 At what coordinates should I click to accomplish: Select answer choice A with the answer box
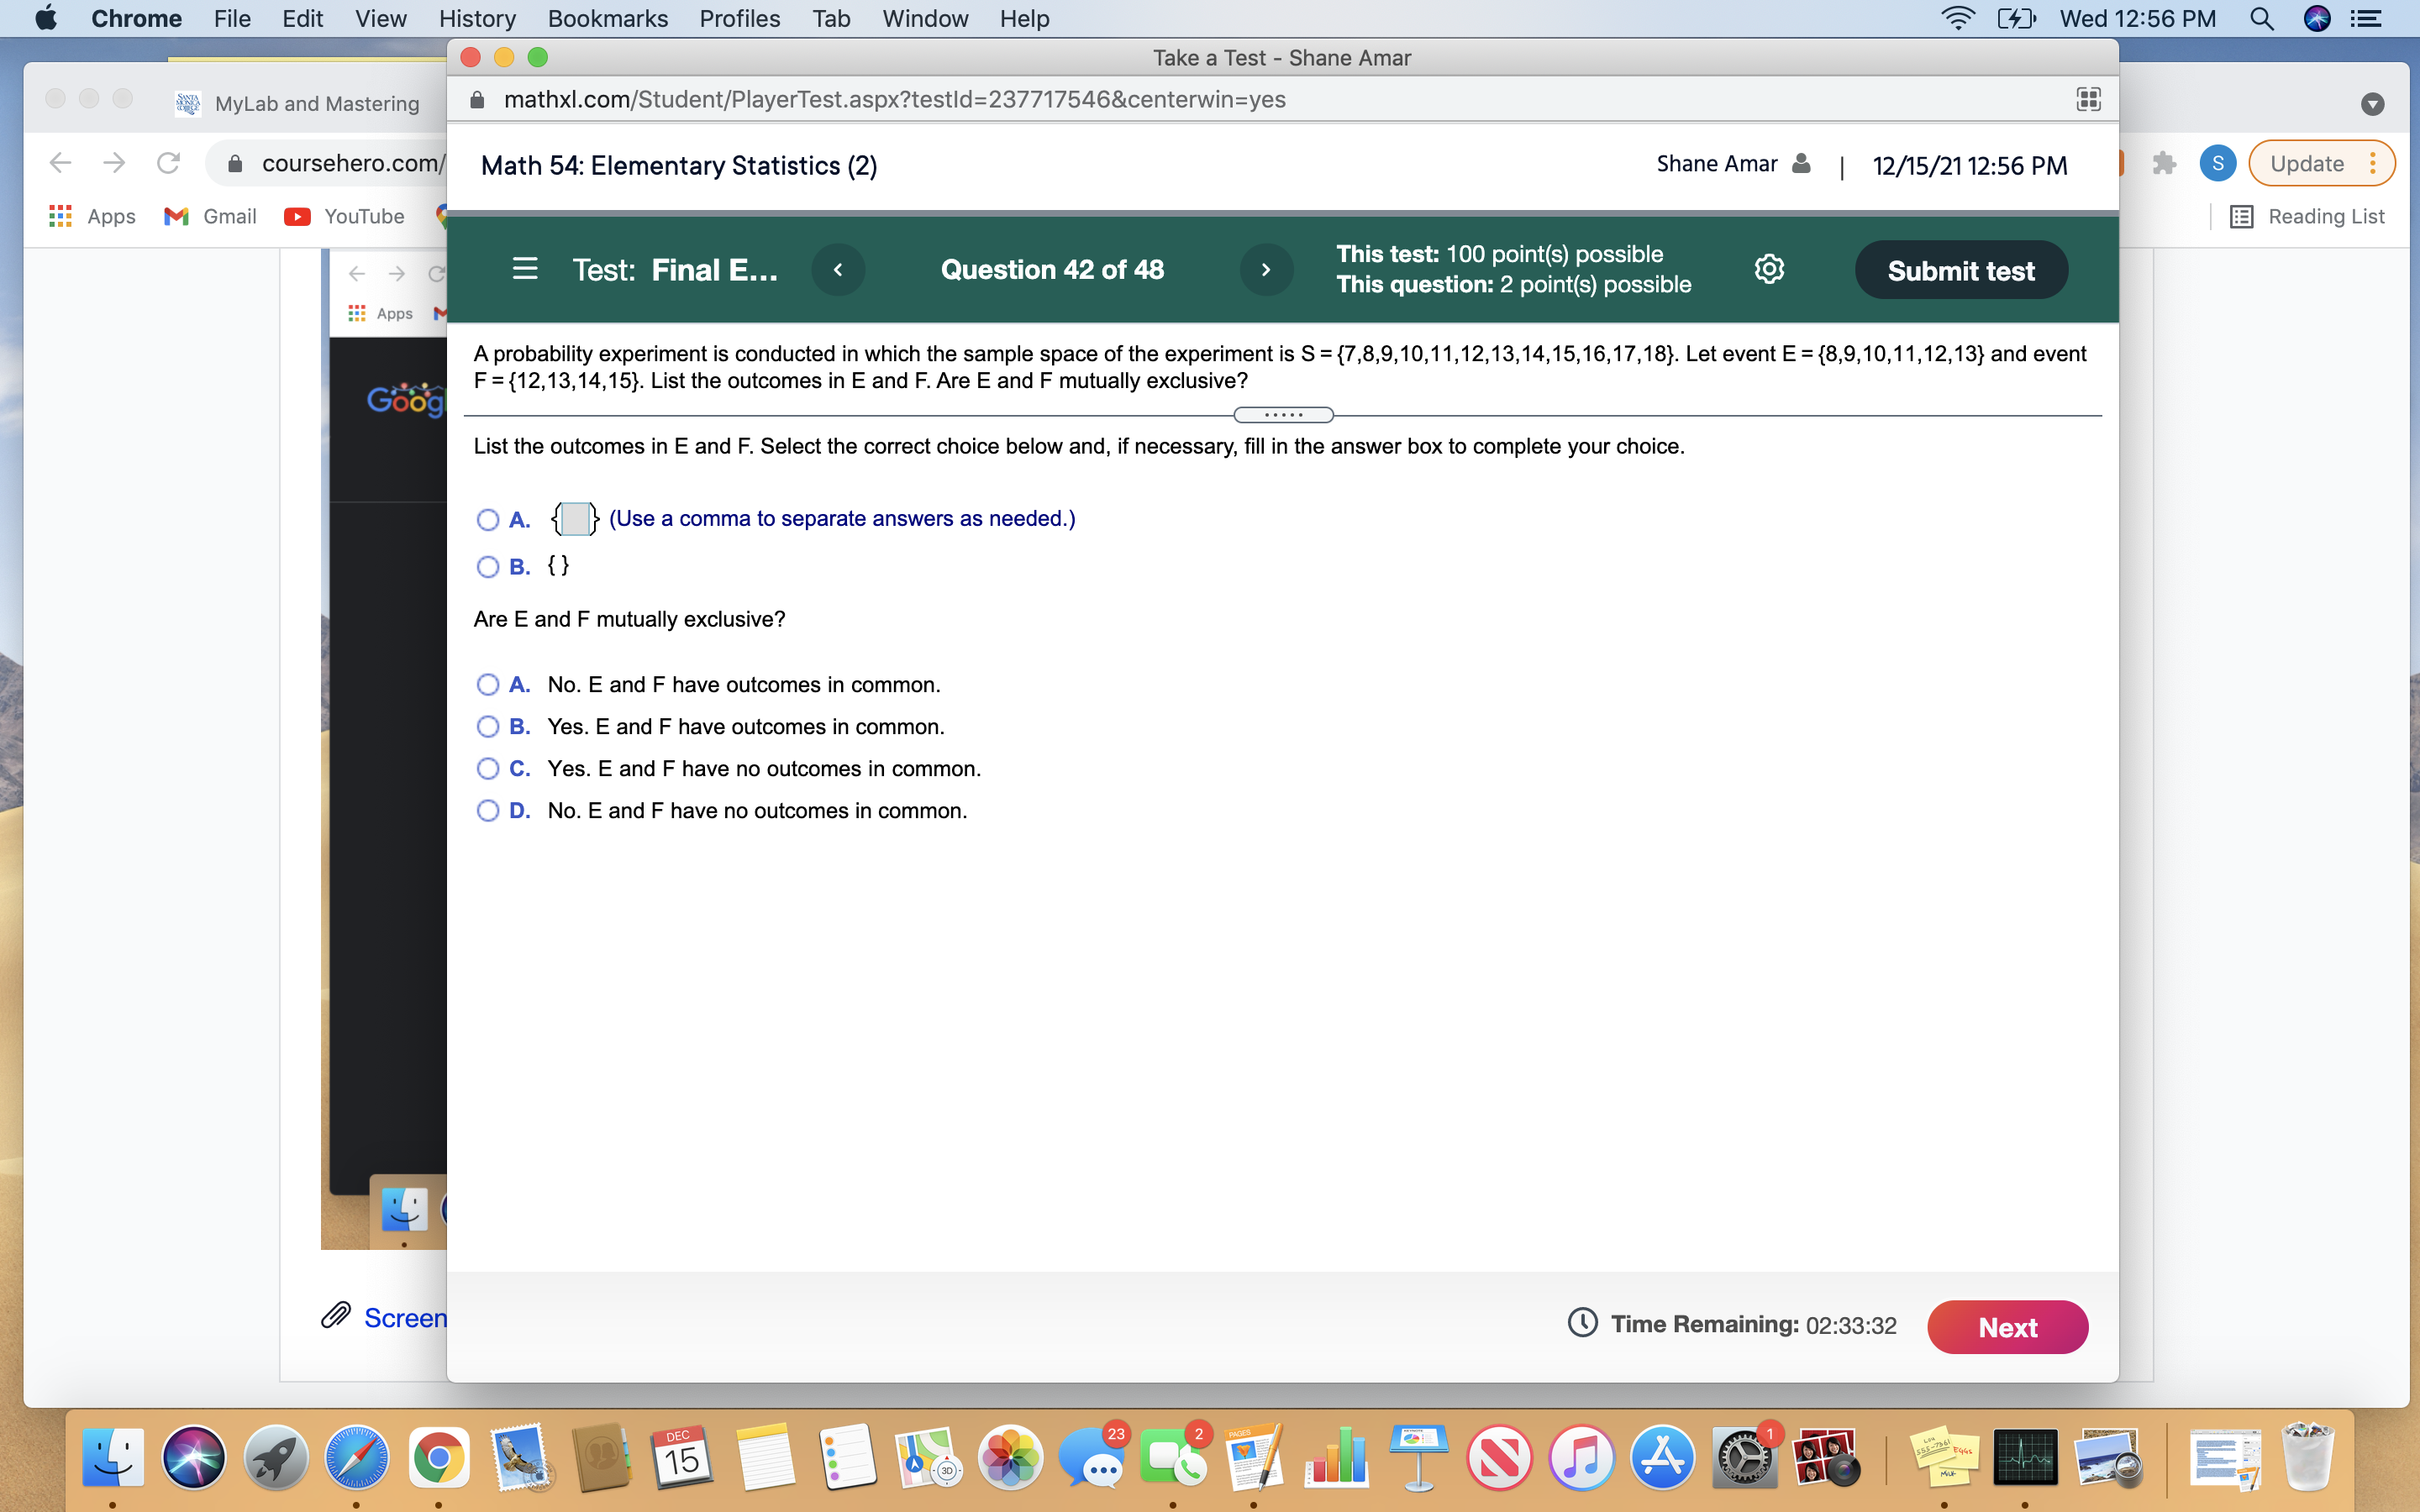(x=487, y=519)
